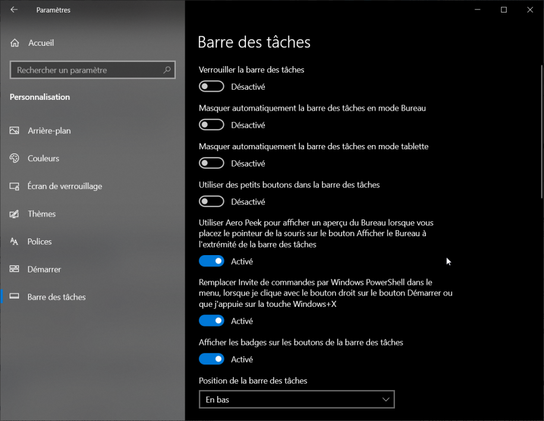Click the chevron of the En bas combo box
The image size is (544, 421).
[x=386, y=400]
